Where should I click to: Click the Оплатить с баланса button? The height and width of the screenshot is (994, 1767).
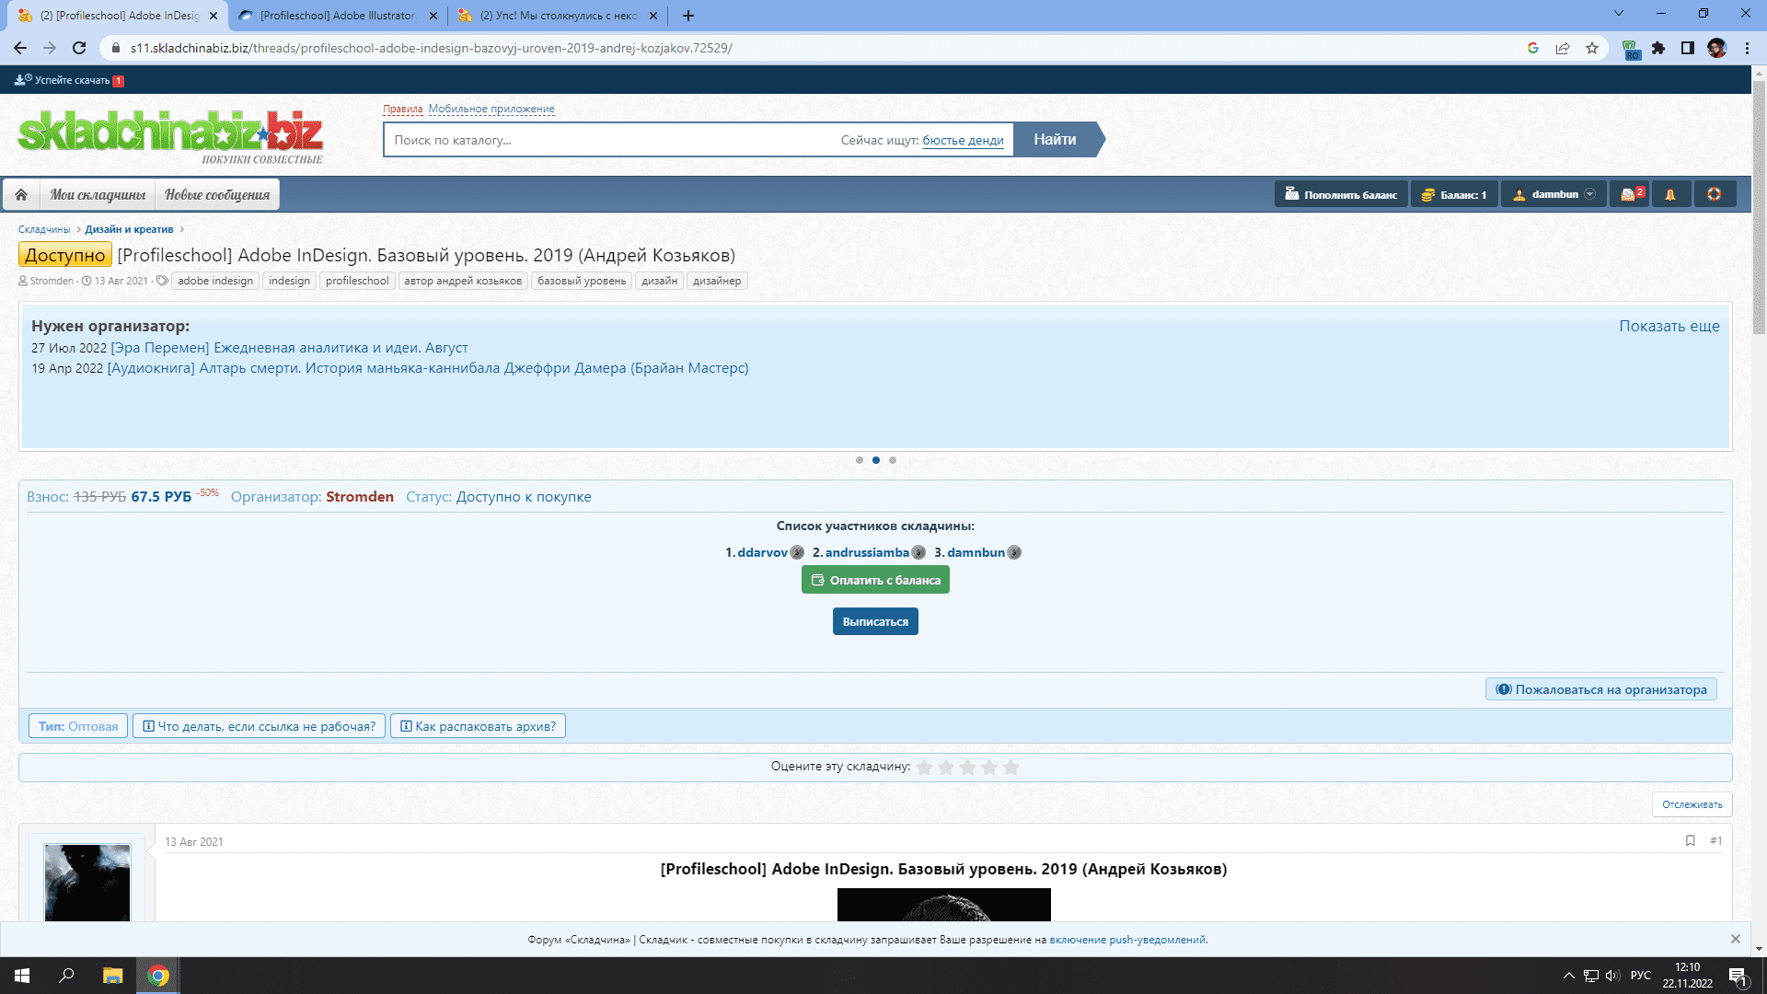point(875,580)
